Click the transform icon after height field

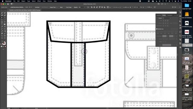coord(155,7)
